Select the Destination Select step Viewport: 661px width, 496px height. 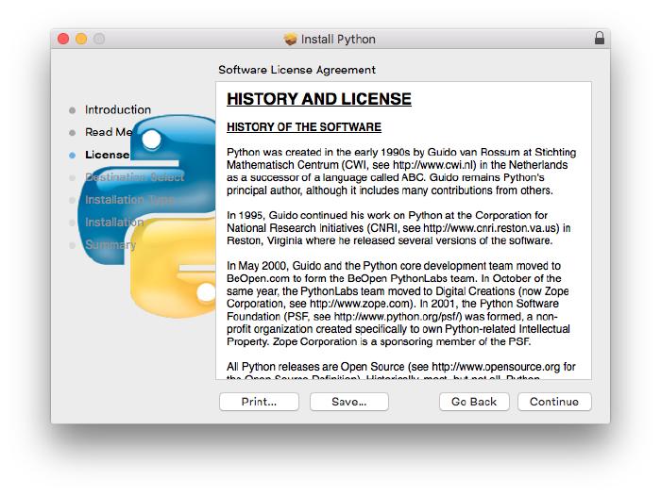[134, 177]
